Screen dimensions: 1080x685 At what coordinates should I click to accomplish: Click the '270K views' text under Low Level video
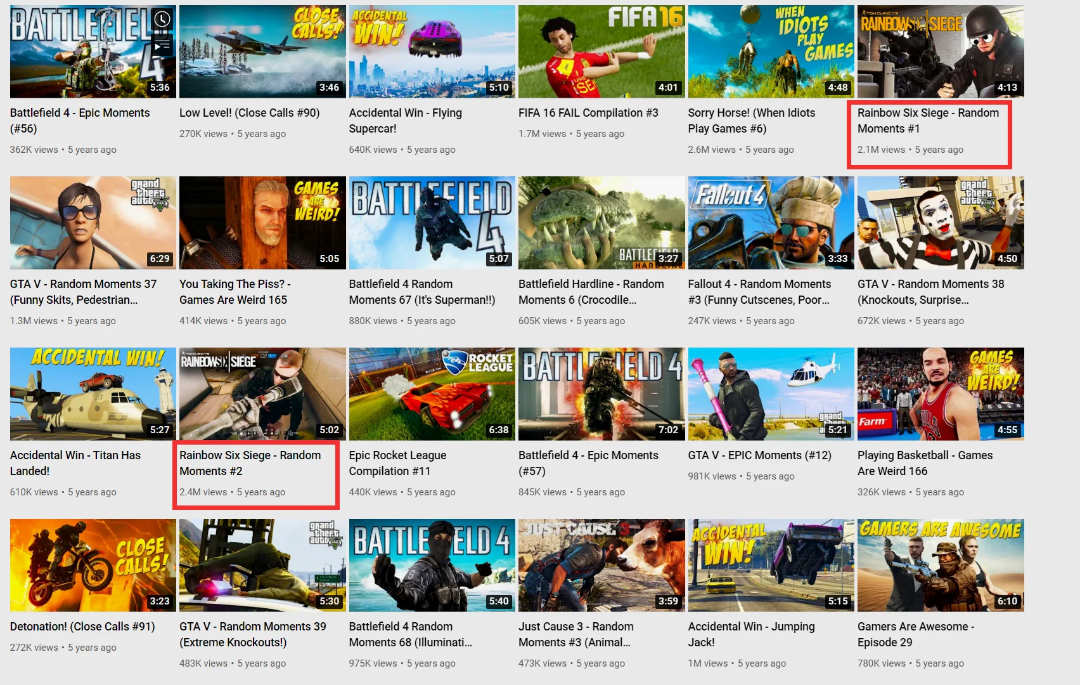coord(203,134)
